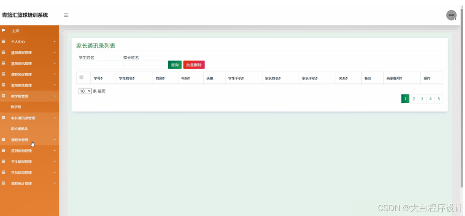The height and width of the screenshot is (216, 465).
Task: Click the grid icon beside 课程预定管理
Action: (x=4, y=74)
